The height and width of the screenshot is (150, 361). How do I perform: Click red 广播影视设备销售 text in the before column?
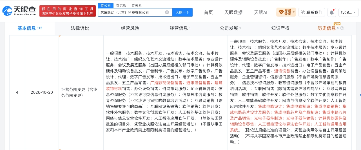tap(166, 83)
